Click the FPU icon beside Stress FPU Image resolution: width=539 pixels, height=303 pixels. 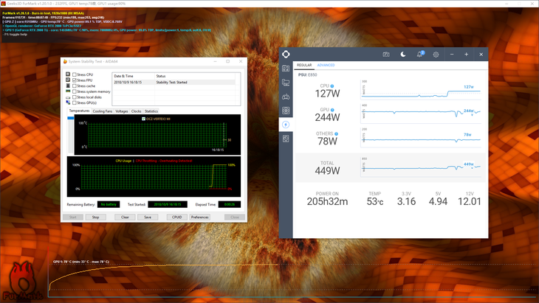click(x=68, y=80)
